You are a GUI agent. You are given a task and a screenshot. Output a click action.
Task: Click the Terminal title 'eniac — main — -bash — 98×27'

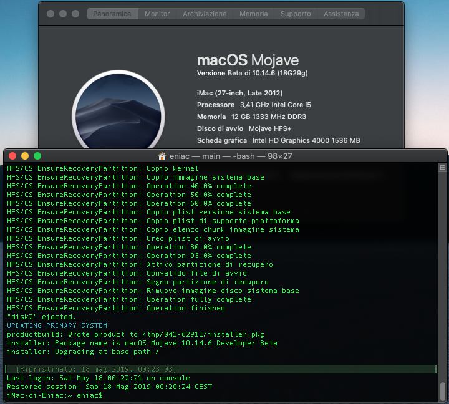pos(231,156)
